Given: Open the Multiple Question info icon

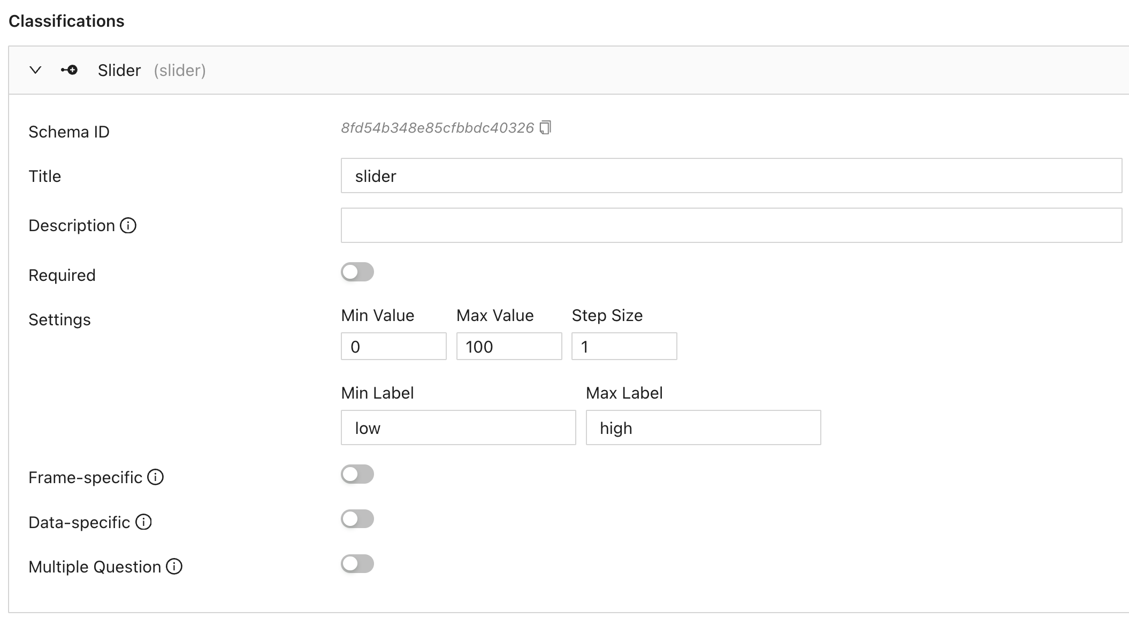Looking at the screenshot, I should point(174,566).
